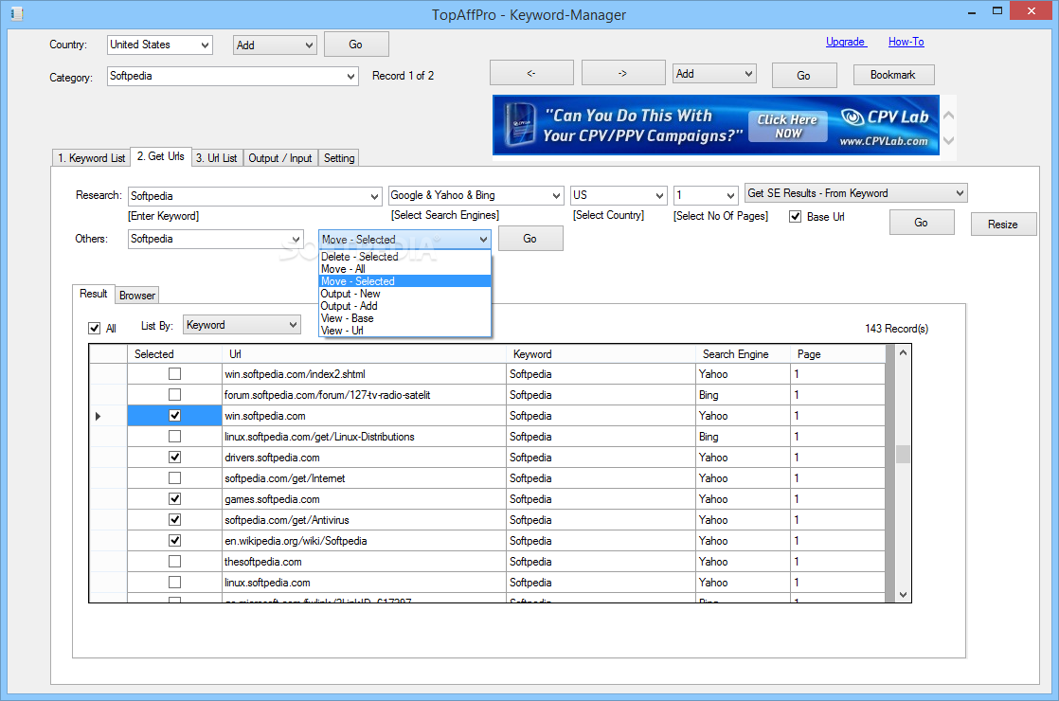Choose Delete - Selected from list

click(x=404, y=257)
